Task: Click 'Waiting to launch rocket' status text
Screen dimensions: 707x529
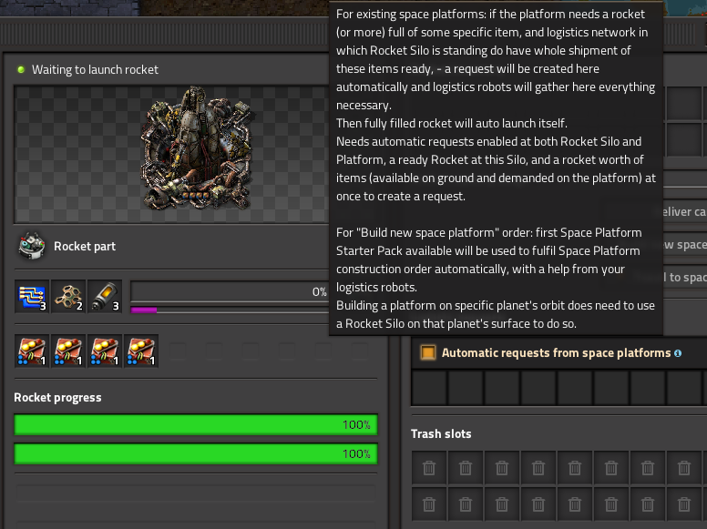Action: click(x=95, y=69)
